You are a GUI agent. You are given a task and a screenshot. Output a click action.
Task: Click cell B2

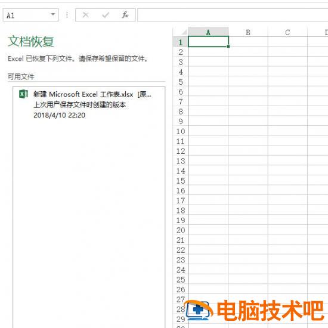point(248,52)
